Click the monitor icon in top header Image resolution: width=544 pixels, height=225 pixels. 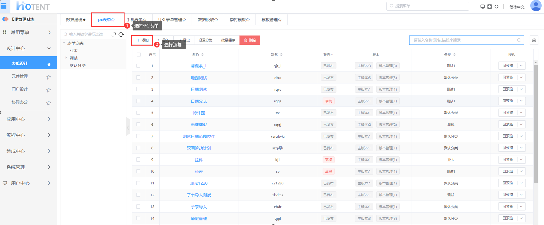click(x=482, y=7)
